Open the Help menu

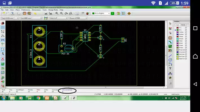(x=62, y=10)
